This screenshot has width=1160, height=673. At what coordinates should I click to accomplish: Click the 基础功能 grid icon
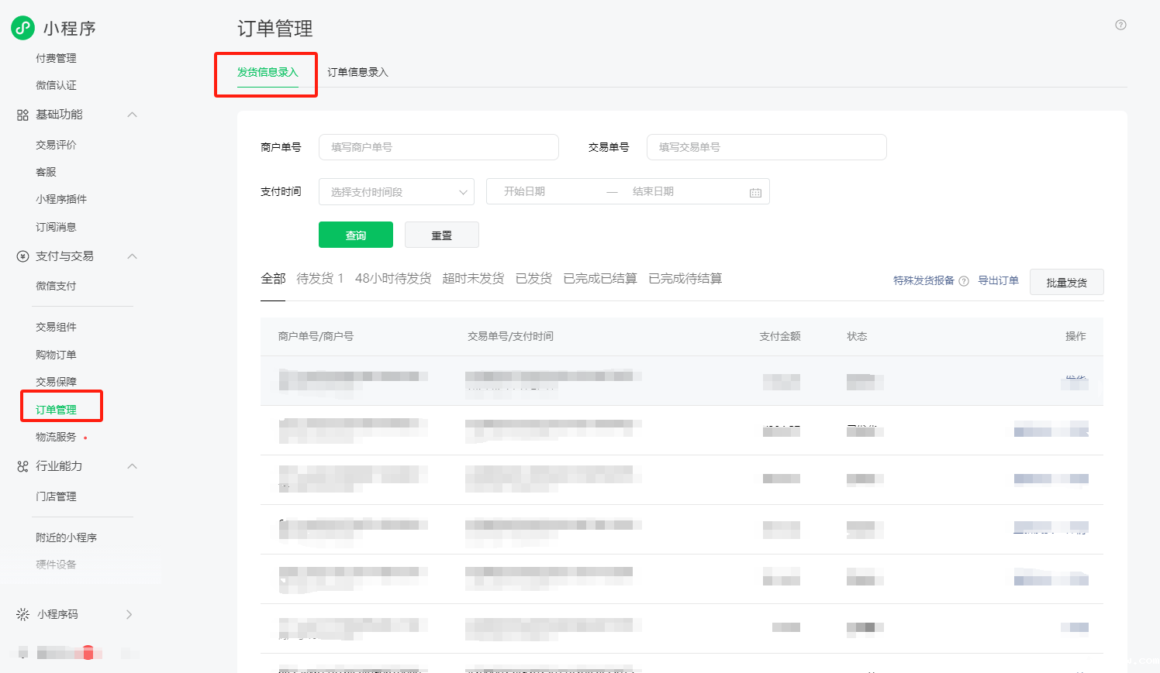pyautogui.click(x=22, y=115)
